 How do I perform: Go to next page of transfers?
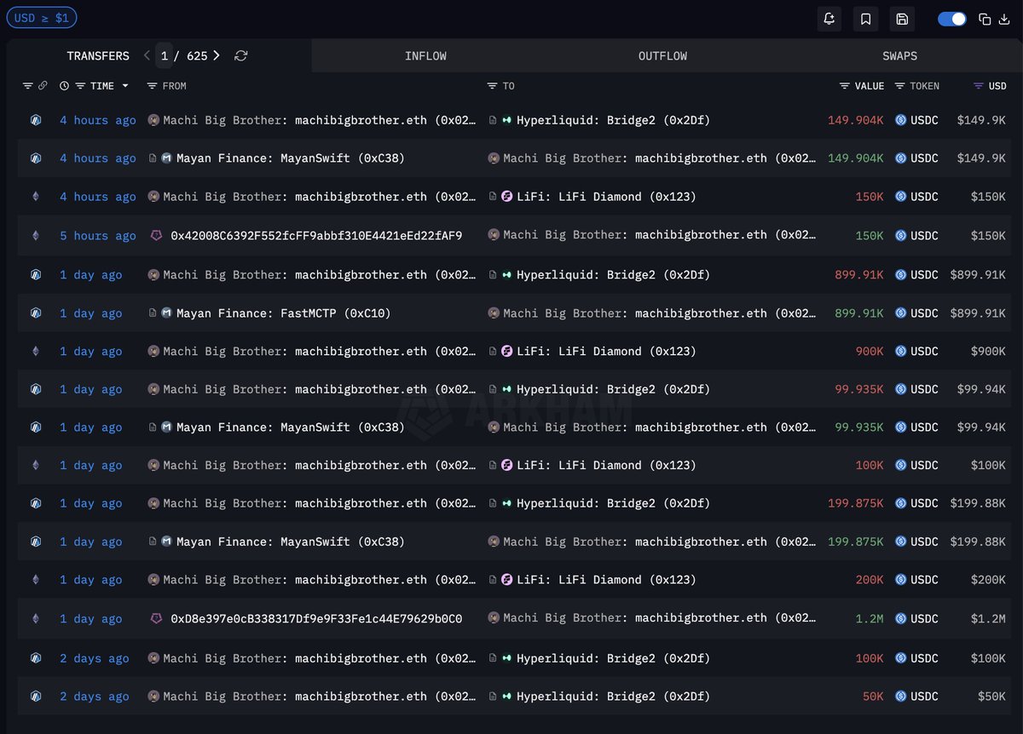click(217, 55)
